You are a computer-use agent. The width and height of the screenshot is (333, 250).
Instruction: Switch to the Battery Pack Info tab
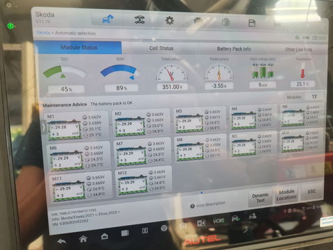pyautogui.click(x=234, y=49)
